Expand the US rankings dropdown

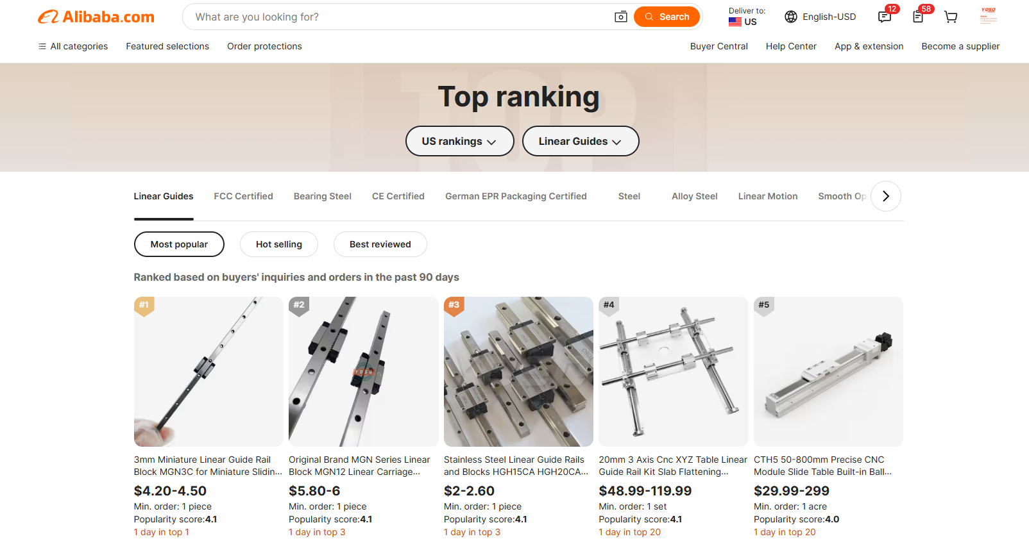point(459,141)
